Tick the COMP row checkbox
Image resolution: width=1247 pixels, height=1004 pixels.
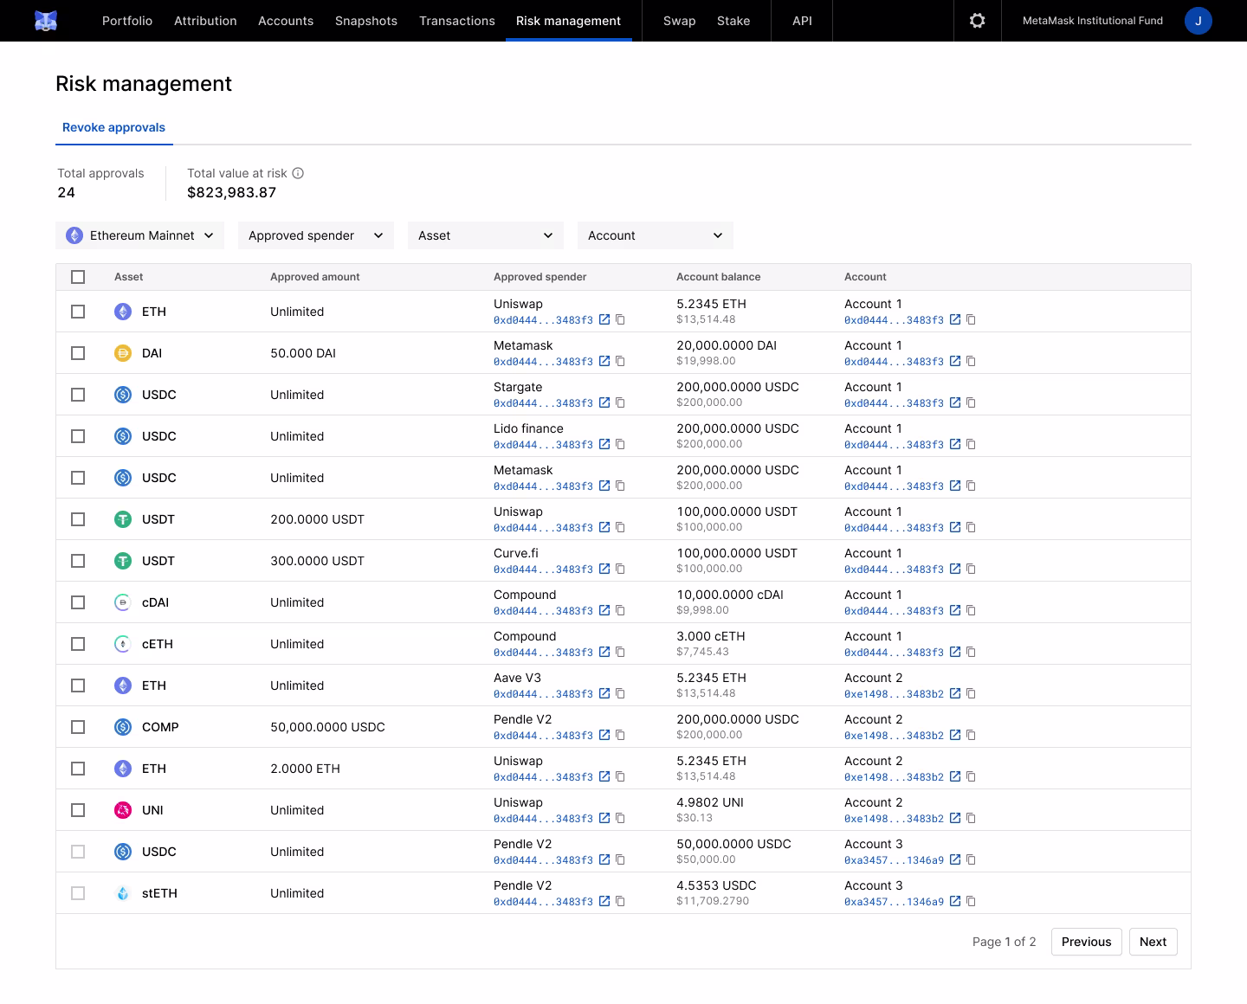[78, 727]
